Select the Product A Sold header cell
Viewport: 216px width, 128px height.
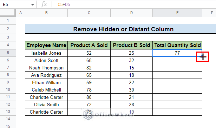89,45
